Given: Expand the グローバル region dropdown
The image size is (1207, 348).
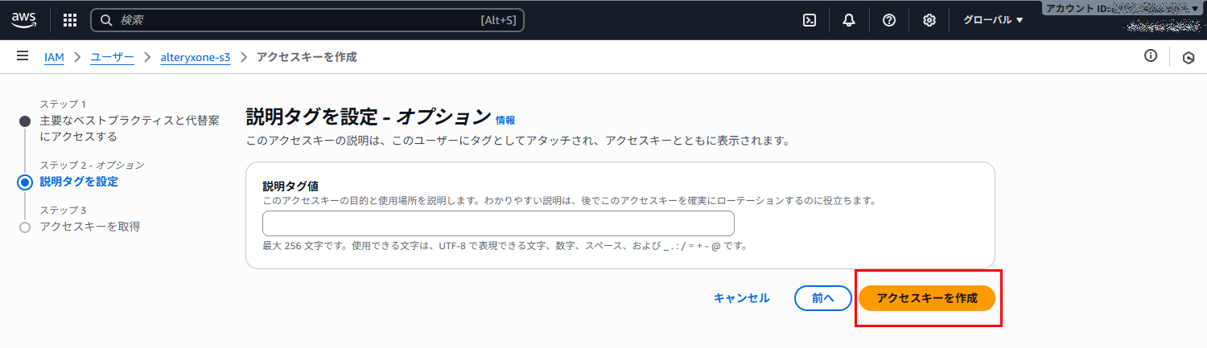Looking at the screenshot, I should click(993, 20).
